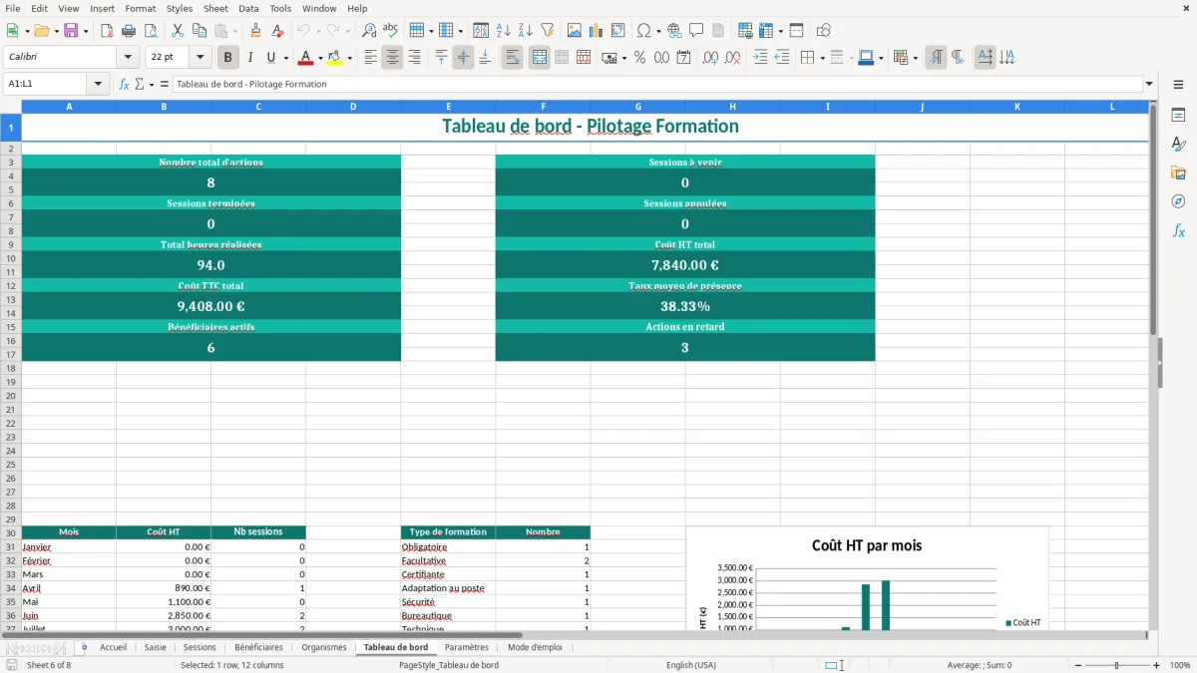Click the zoom out minus button
Screen dimensions: 1197x673
point(1078,665)
